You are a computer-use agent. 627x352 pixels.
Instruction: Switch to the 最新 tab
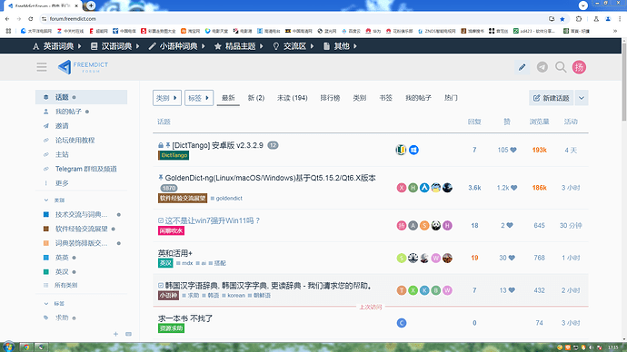(x=228, y=98)
